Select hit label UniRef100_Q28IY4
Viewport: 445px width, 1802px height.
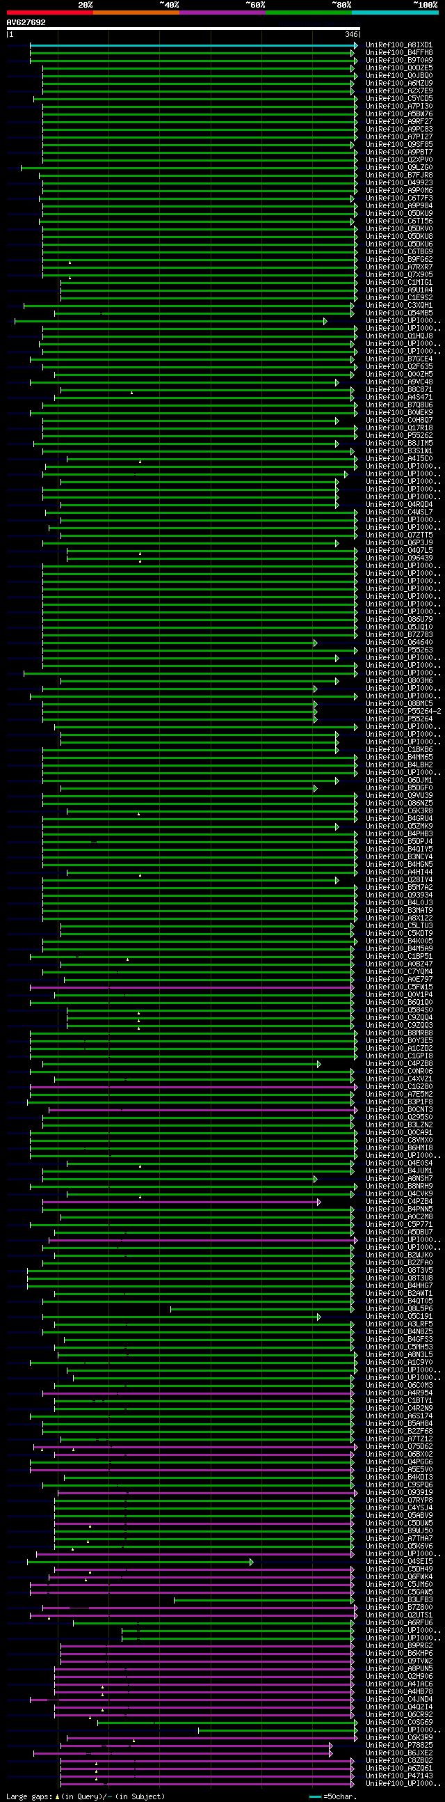[x=399, y=882]
